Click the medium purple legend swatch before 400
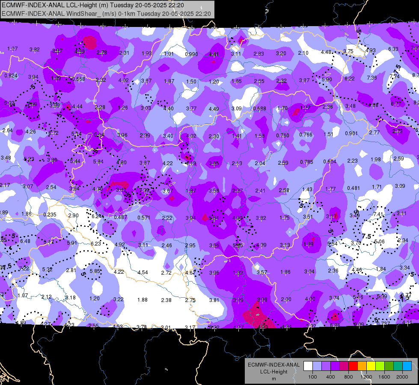The height and width of the screenshot is (385, 419). (x=326, y=366)
